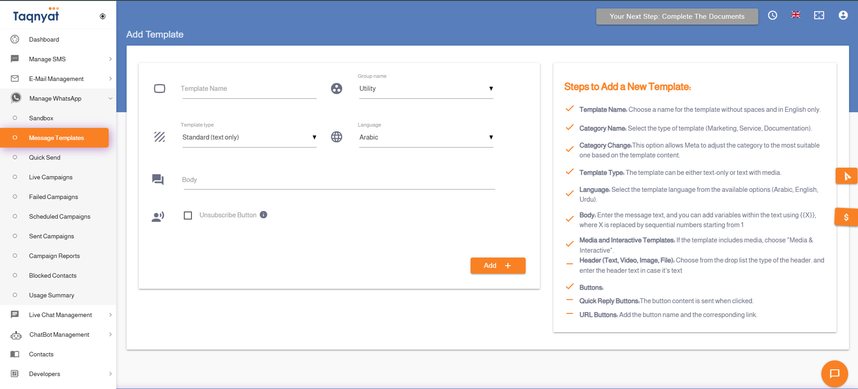Click the E-Mail Management envelope icon
The width and height of the screenshot is (858, 389).
point(15,79)
